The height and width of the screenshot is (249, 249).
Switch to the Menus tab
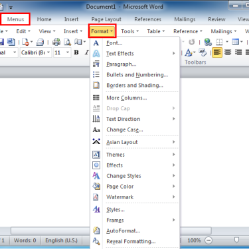pos(15,19)
